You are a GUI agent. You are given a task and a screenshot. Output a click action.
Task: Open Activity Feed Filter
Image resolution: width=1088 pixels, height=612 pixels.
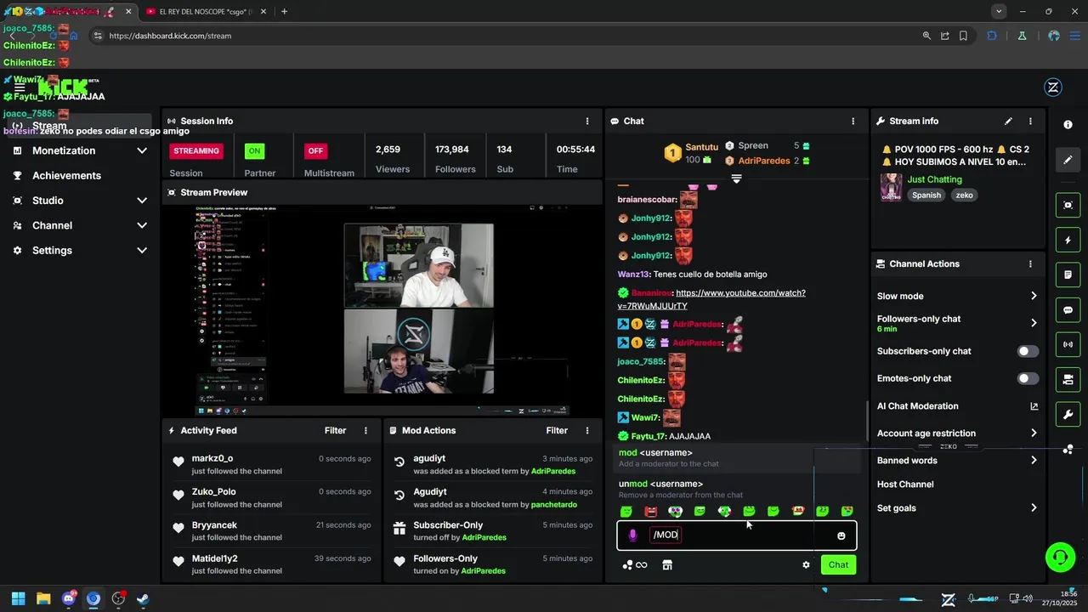click(335, 431)
